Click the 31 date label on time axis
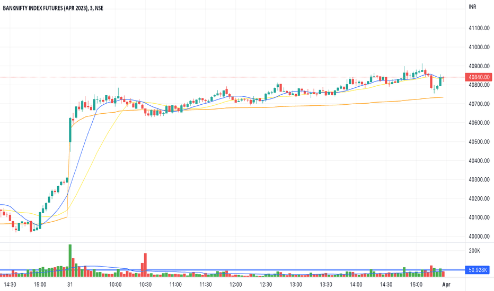494x291 pixels. coord(70,285)
